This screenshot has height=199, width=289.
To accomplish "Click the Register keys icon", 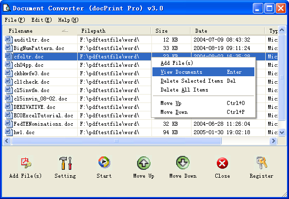I will coord(262,163).
